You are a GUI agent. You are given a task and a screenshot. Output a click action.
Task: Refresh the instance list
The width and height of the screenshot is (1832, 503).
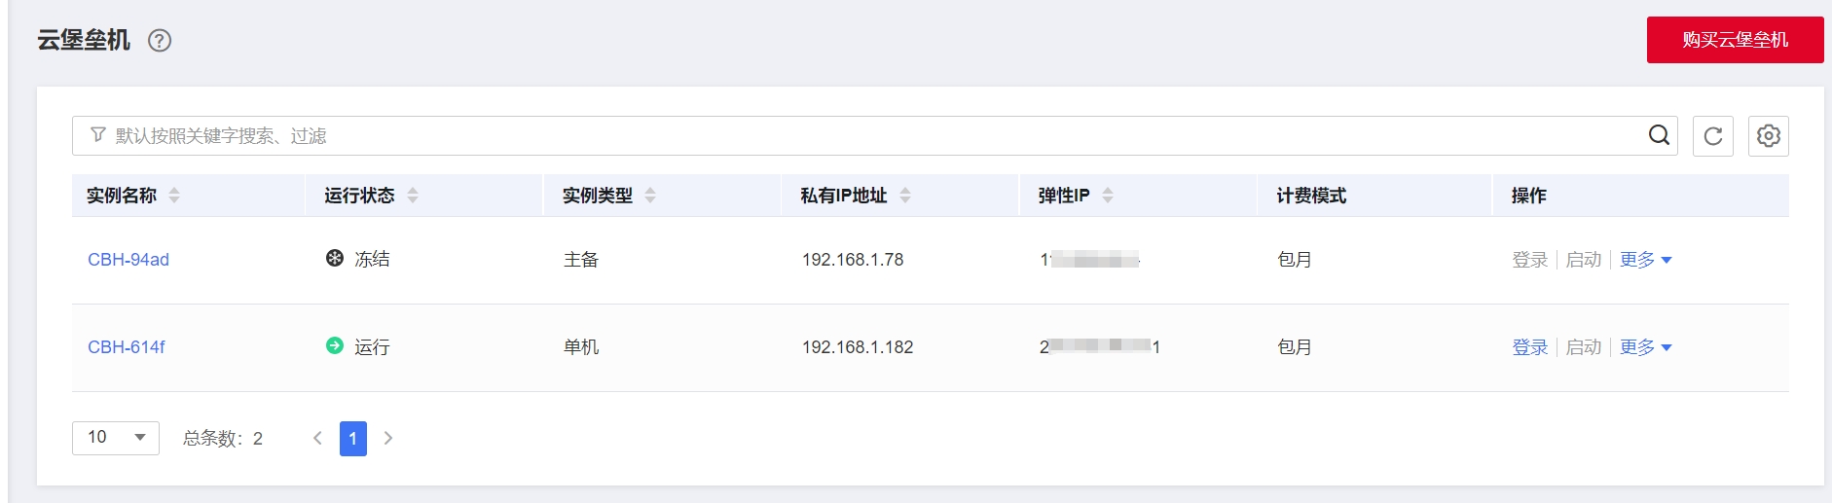pyautogui.click(x=1713, y=136)
